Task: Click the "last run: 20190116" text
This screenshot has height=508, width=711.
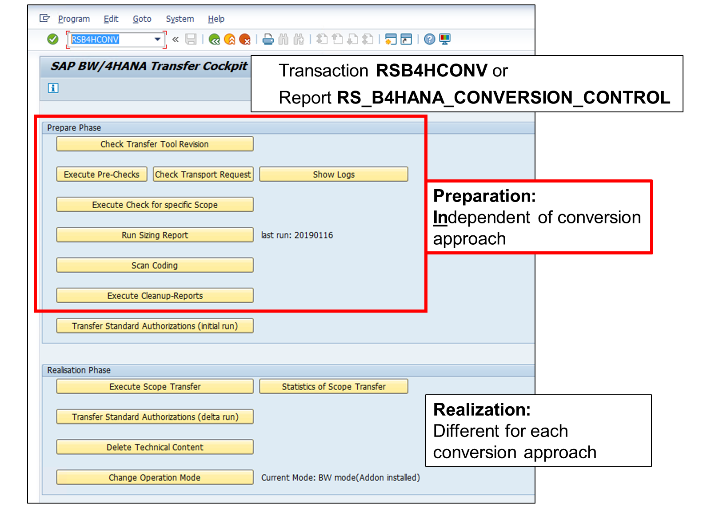Action: pyautogui.click(x=297, y=235)
